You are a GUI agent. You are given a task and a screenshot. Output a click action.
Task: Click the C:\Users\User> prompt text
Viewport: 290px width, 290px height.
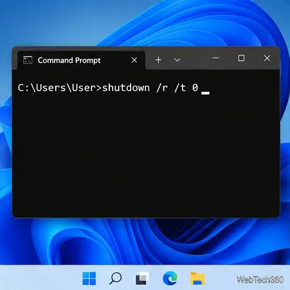tap(60, 88)
